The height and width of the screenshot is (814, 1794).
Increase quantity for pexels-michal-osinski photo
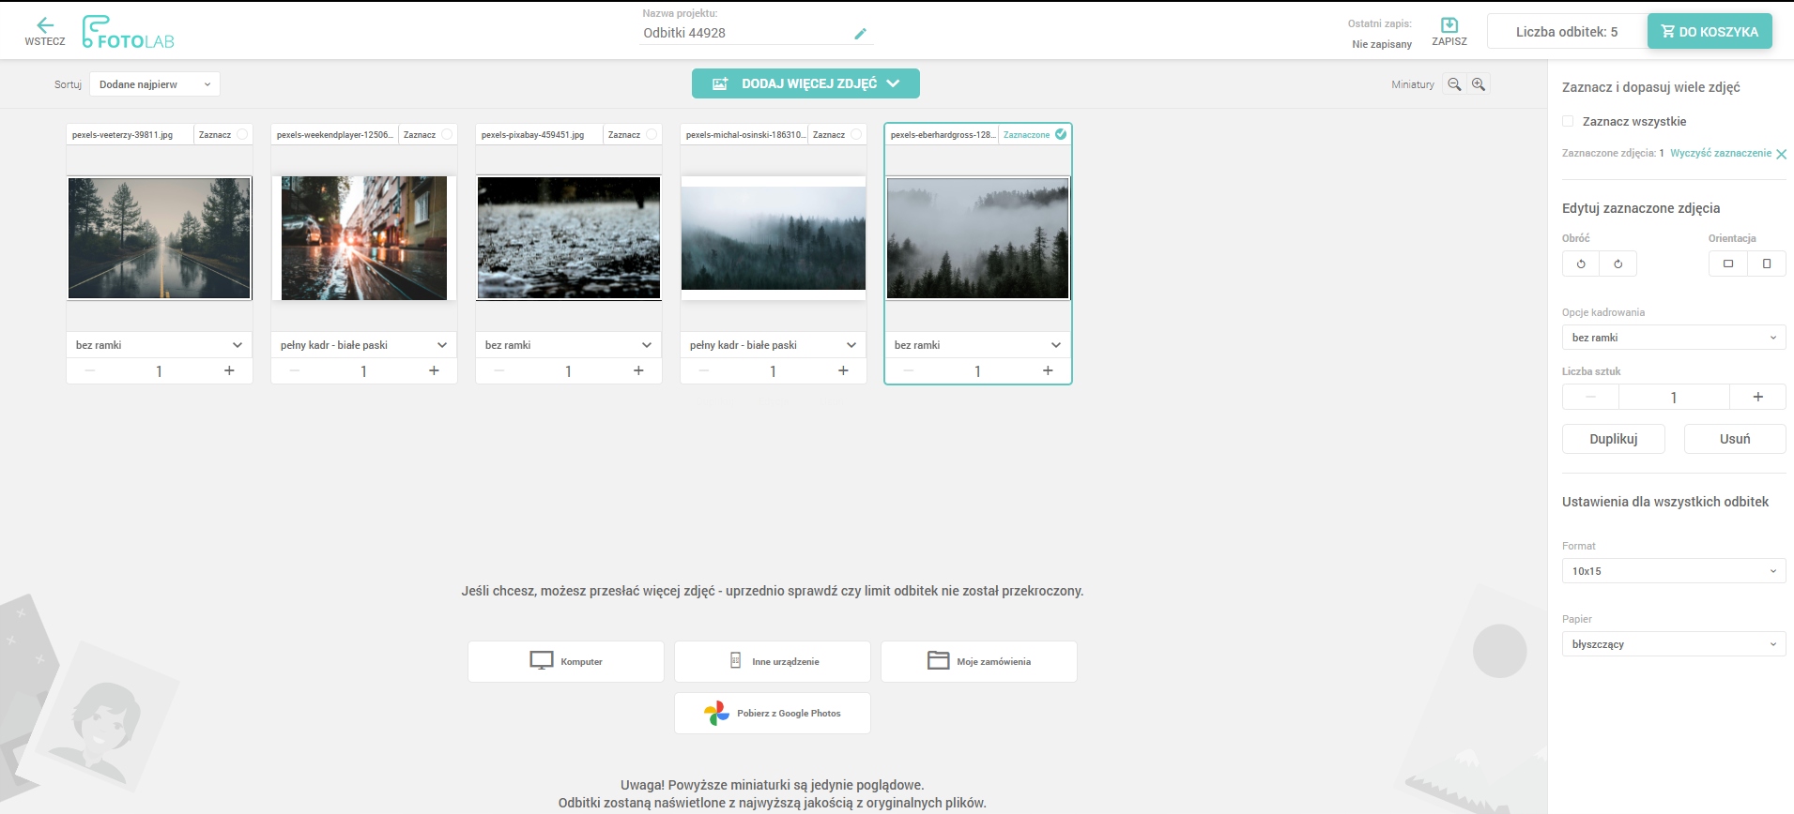point(843,370)
